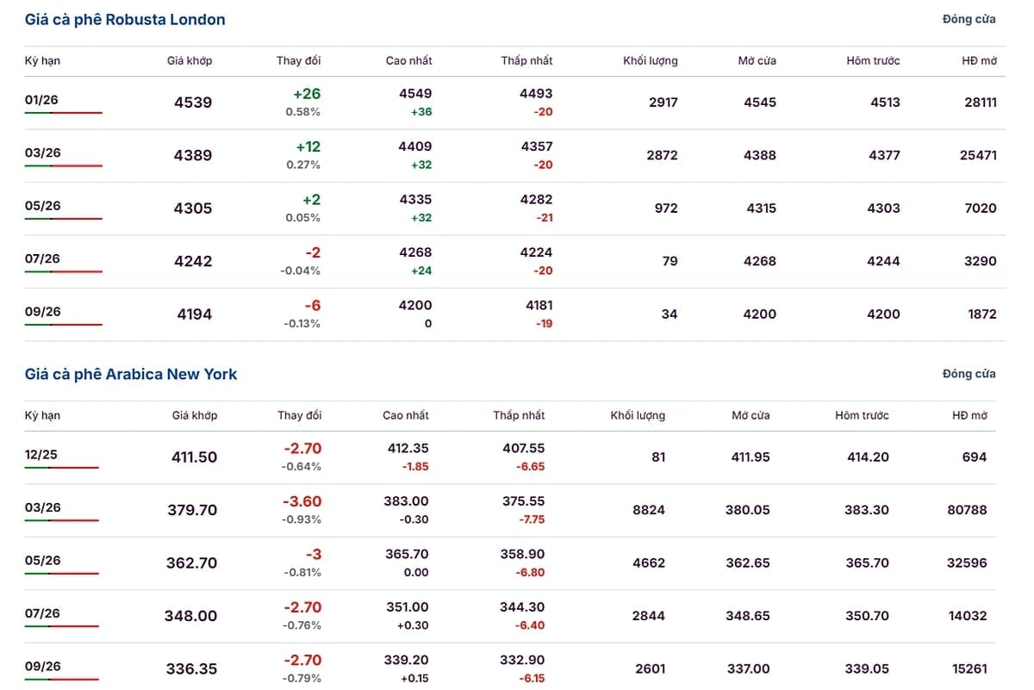Open the Arabica 07/26 contract term
Viewport: 1034px width, 690px height.
(42, 613)
